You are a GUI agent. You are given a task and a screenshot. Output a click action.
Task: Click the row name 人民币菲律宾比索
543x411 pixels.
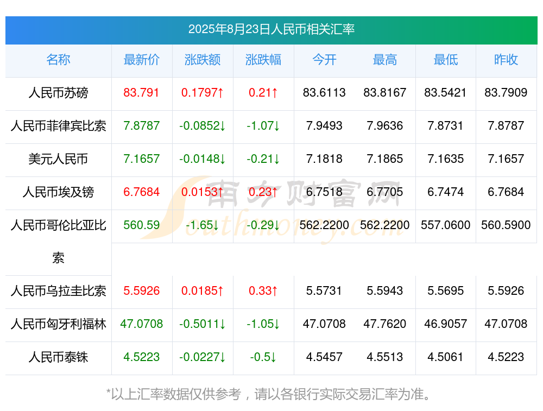[58, 126]
